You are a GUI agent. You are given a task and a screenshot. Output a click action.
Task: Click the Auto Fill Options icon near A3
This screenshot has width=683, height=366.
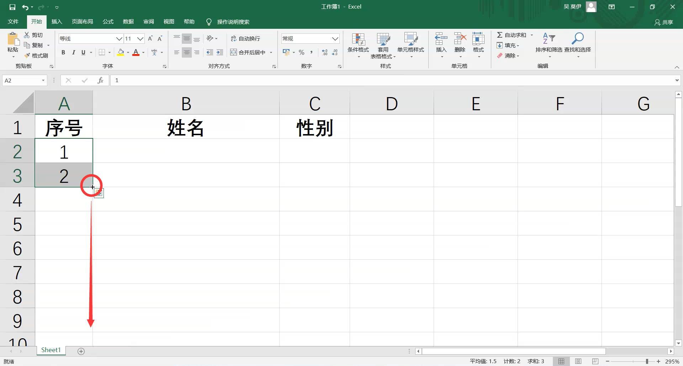point(99,193)
